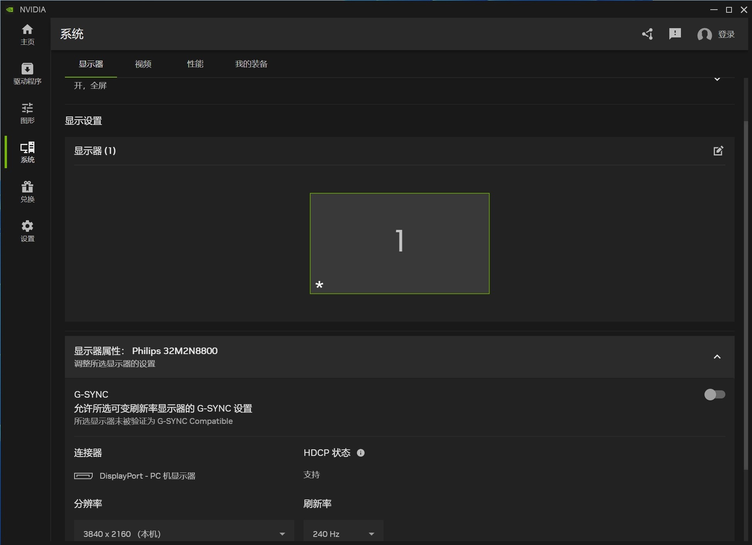
Task: Click the 图形 graphics settings icon
Action: point(27,113)
